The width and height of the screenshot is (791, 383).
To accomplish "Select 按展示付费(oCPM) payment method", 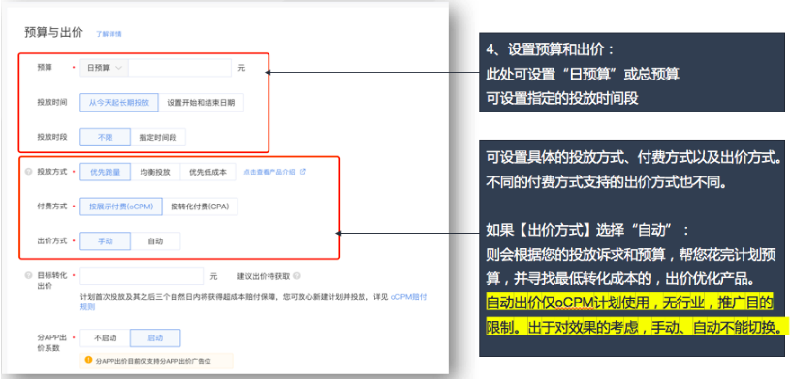I will click(x=121, y=207).
